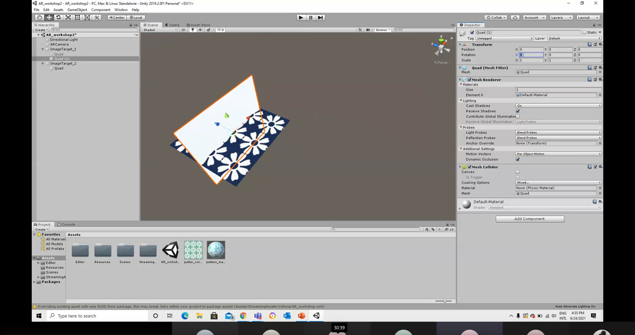
Task: Switch to the Asset Store tab
Action: point(198,25)
